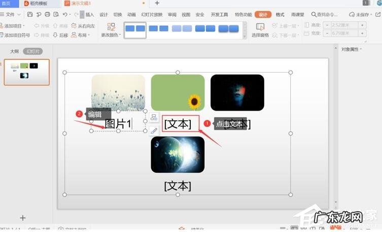Open the 特色功能 tab
The image size is (382, 232).
244,15
